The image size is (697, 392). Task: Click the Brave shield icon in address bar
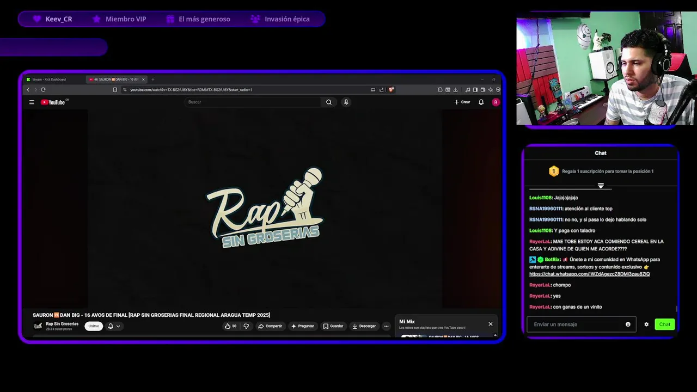coord(391,90)
